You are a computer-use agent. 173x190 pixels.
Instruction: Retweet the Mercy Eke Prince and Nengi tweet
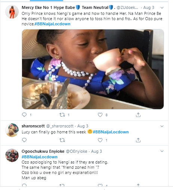point(62,115)
